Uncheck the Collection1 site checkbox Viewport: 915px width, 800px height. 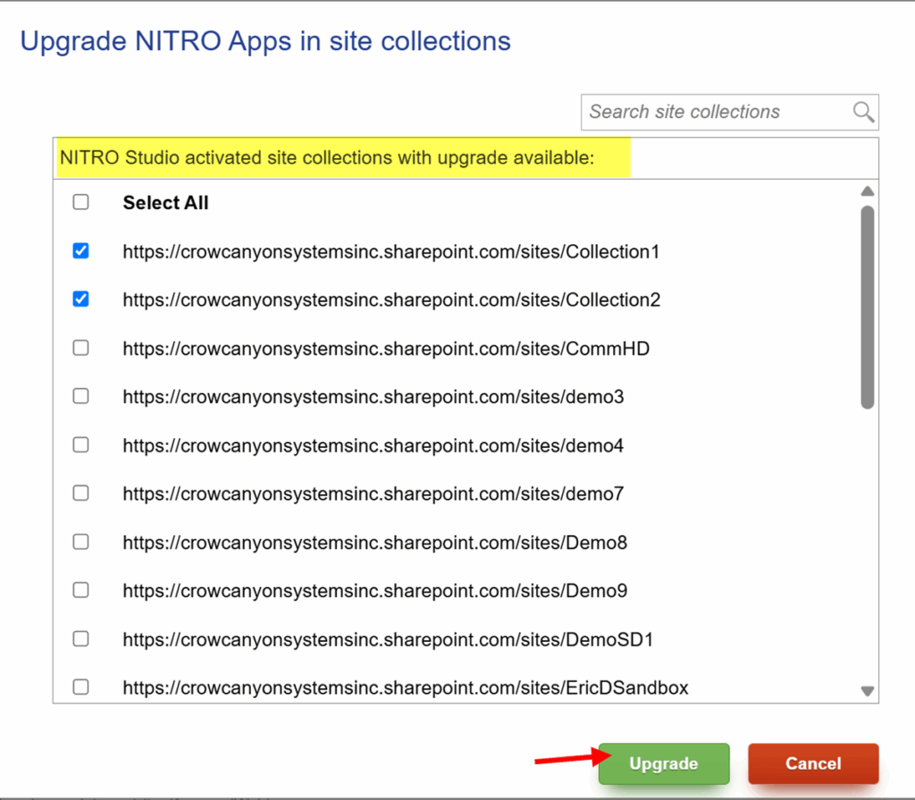point(80,251)
